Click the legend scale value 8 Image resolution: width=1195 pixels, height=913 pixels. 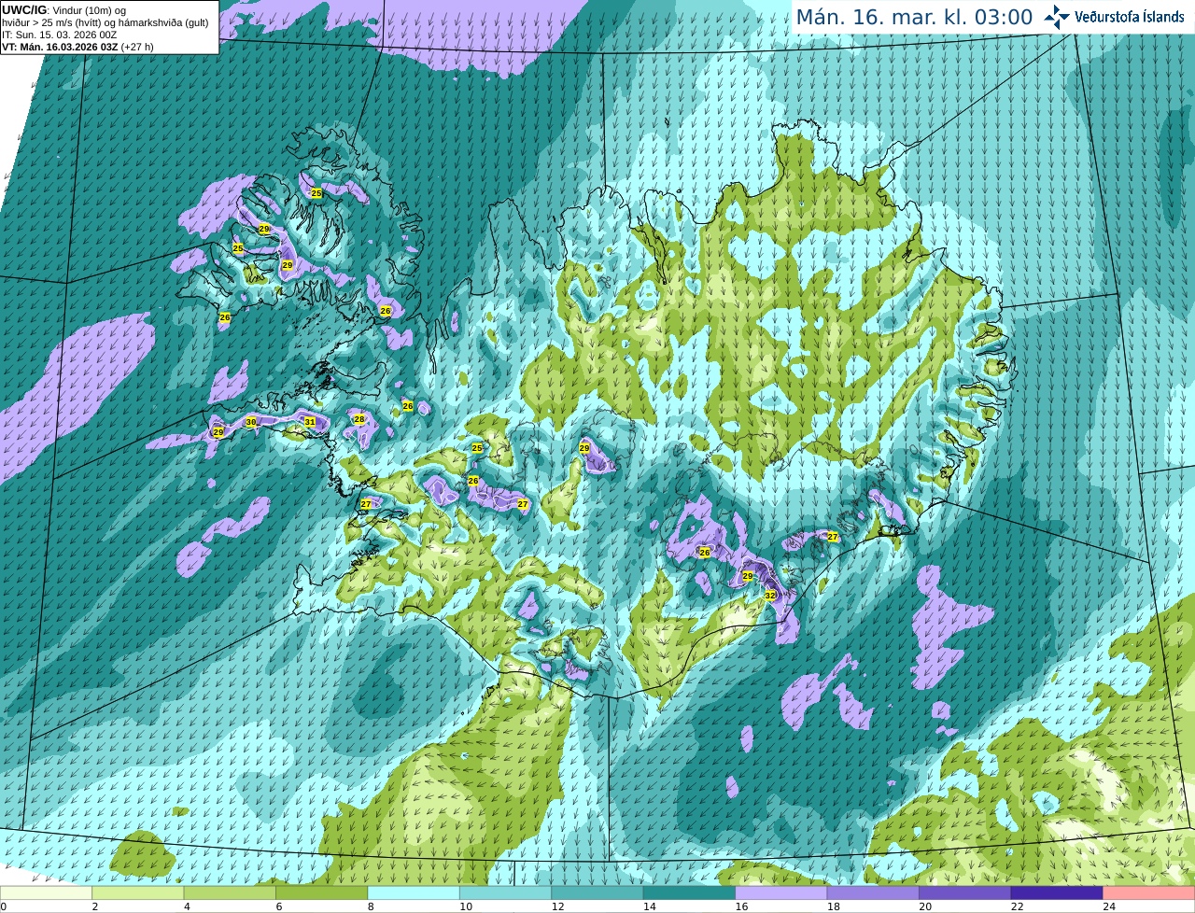tap(371, 906)
